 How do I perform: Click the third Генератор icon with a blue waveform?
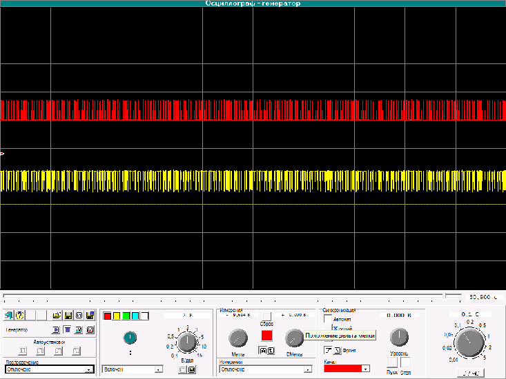click(x=79, y=330)
